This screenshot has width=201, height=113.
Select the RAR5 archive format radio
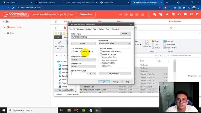click(x=81, y=51)
